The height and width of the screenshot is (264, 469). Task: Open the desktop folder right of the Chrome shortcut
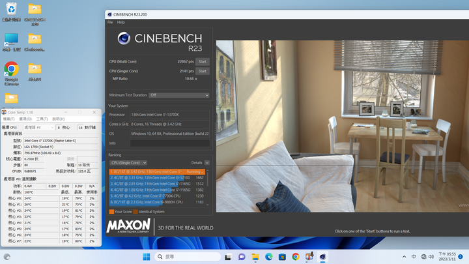35,72
